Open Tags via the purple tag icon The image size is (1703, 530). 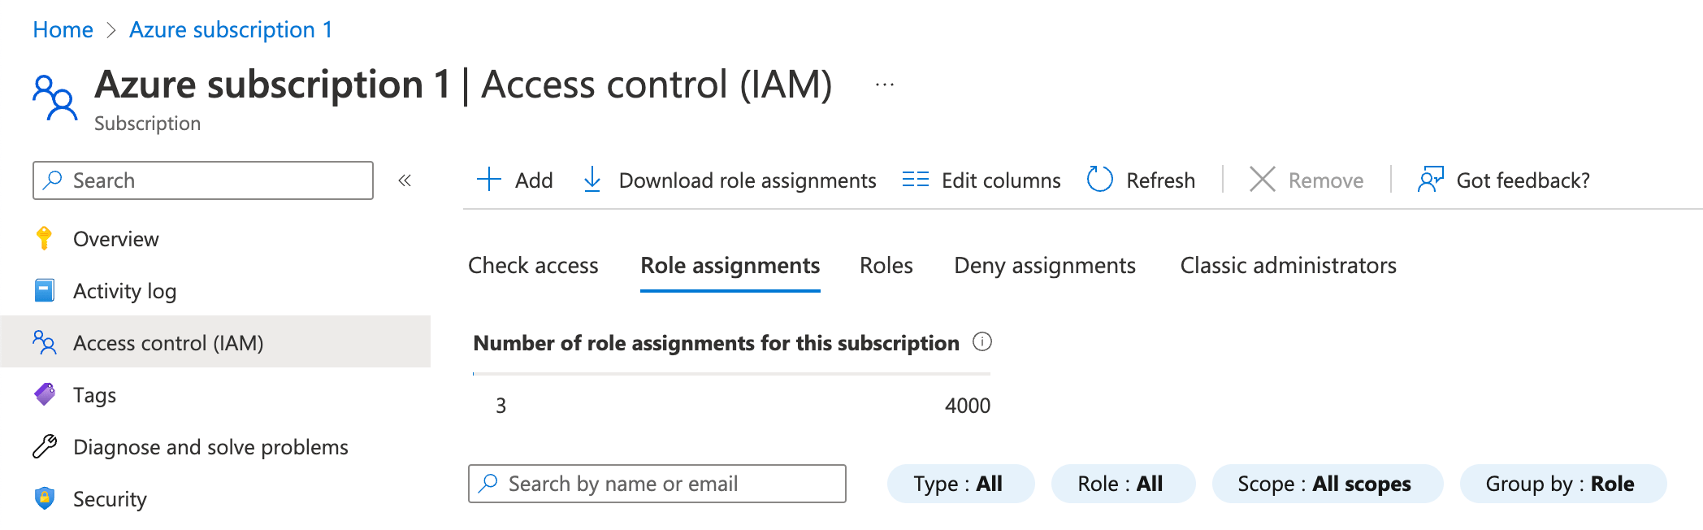point(45,395)
